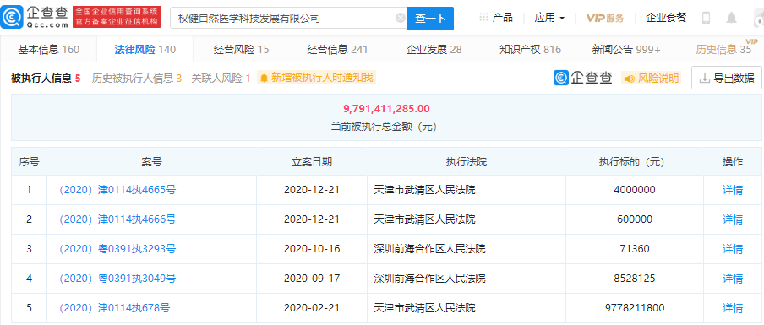764x325 pixels.
Task: Click the 产品 menu item
Action: [x=502, y=18]
